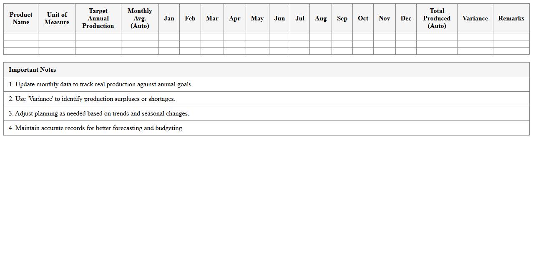Select the first-row cell under Remarks
The image size is (533, 271).
pyautogui.click(x=511, y=37)
